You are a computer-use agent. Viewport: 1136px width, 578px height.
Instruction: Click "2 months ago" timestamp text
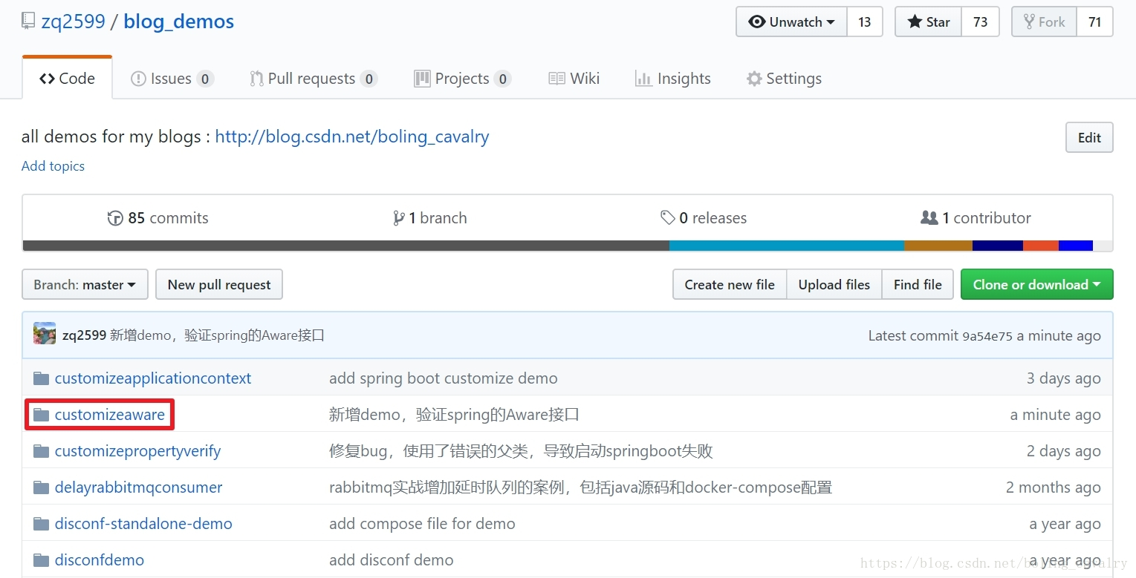pyautogui.click(x=1054, y=487)
